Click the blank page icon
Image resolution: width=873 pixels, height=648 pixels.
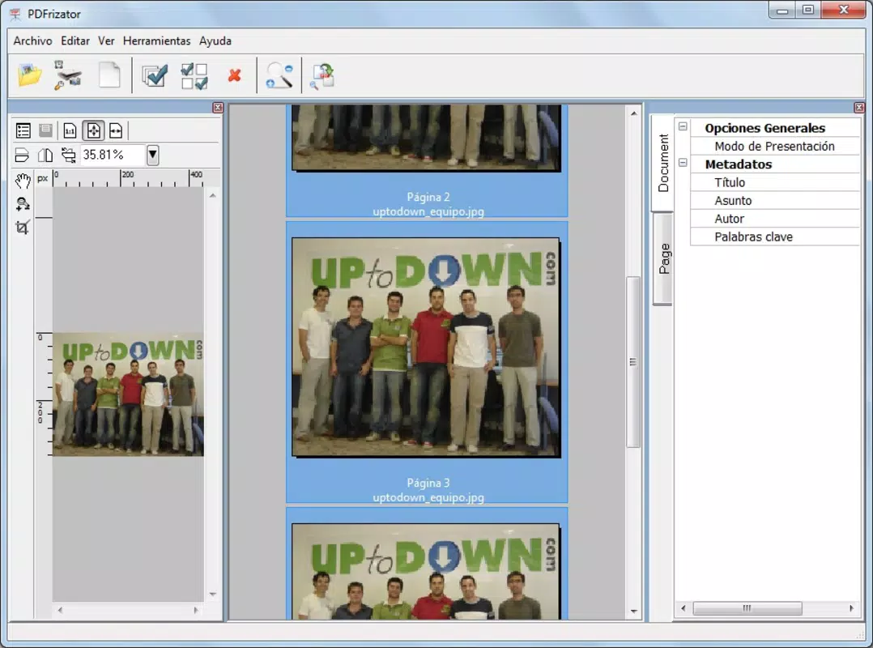point(109,75)
